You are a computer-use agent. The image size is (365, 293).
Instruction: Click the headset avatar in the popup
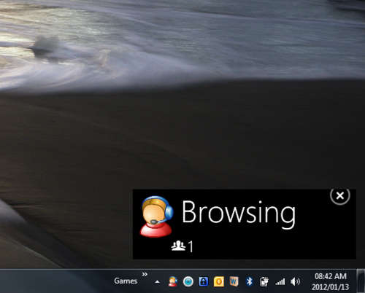coord(156,216)
